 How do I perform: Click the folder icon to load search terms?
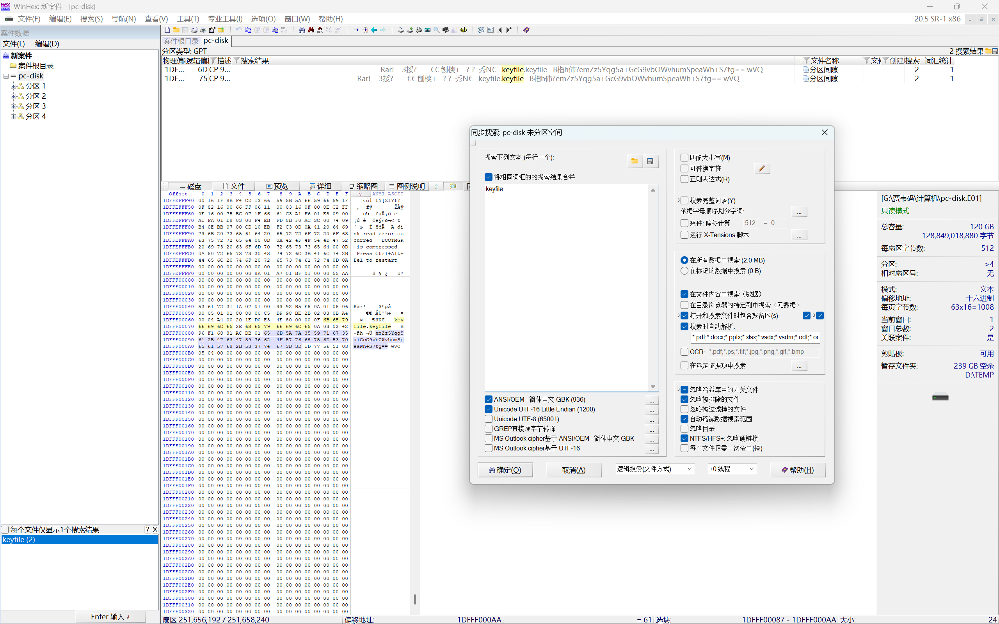click(x=635, y=161)
